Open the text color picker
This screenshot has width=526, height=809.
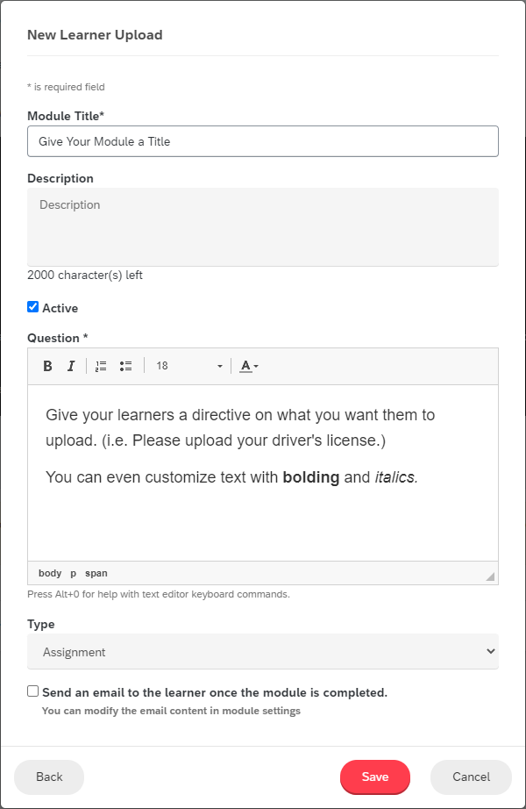tap(249, 366)
